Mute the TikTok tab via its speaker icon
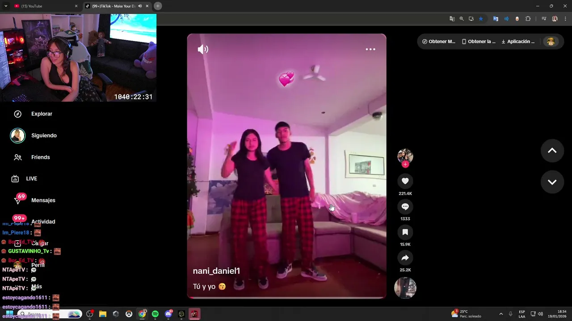Viewport: 572px width, 321px height. [x=140, y=6]
